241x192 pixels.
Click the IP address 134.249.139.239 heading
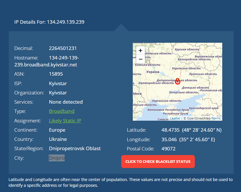tap(66, 22)
